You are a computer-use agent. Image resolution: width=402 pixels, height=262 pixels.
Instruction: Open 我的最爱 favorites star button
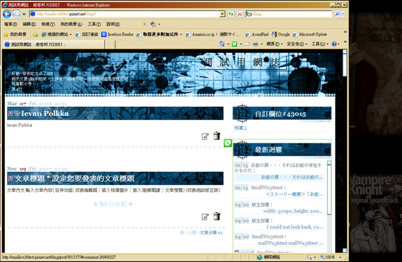(15, 34)
